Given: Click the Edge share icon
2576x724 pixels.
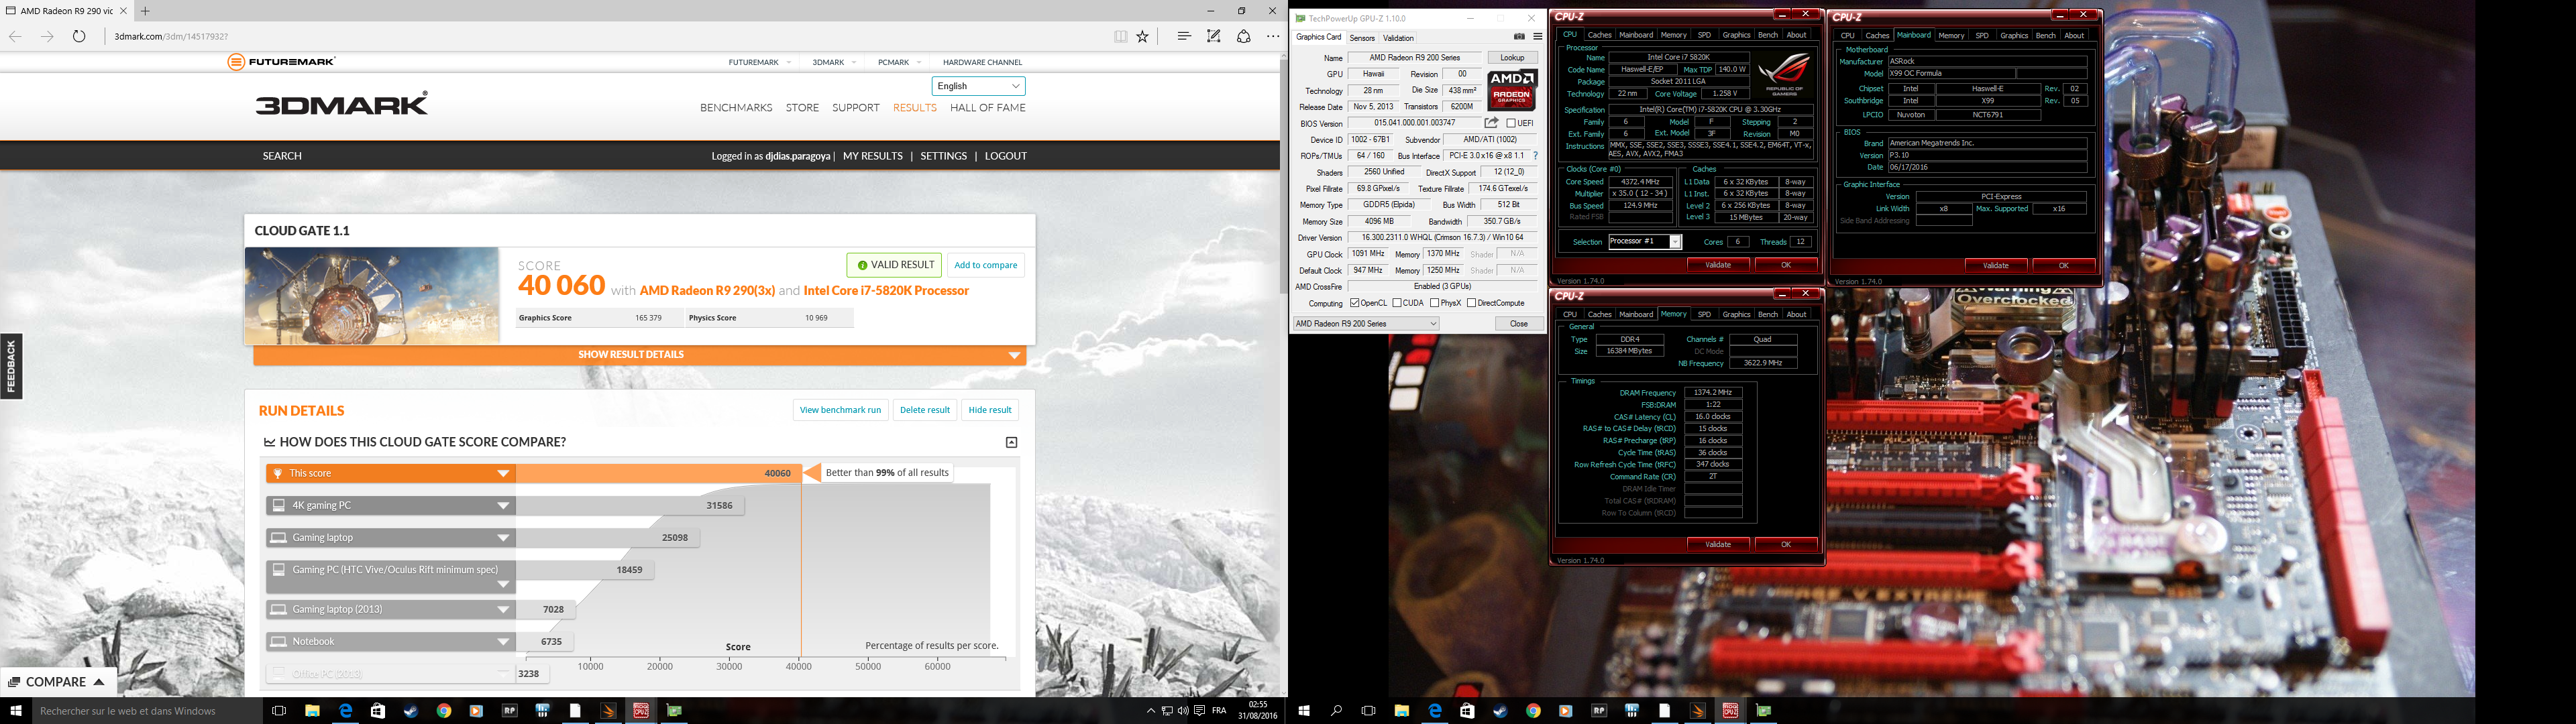Looking at the screenshot, I should 1243,36.
